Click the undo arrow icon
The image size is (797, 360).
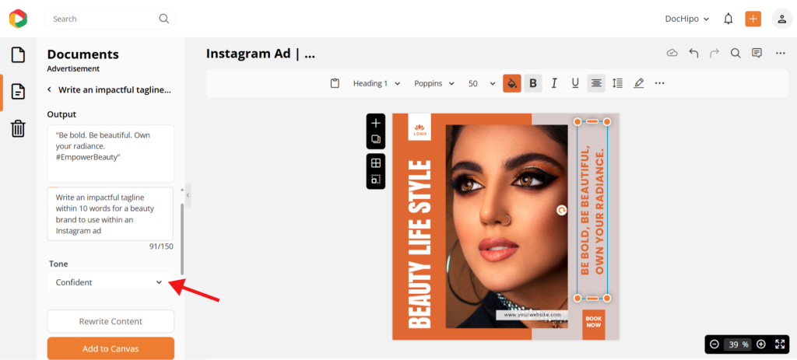[693, 54]
